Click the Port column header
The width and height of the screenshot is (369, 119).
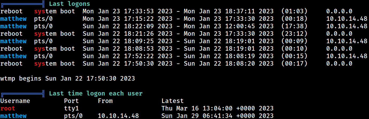pos(71,101)
